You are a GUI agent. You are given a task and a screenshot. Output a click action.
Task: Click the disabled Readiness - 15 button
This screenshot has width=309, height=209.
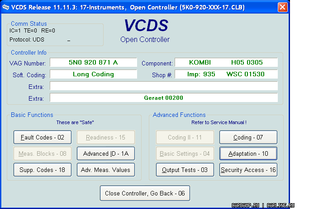click(105, 137)
